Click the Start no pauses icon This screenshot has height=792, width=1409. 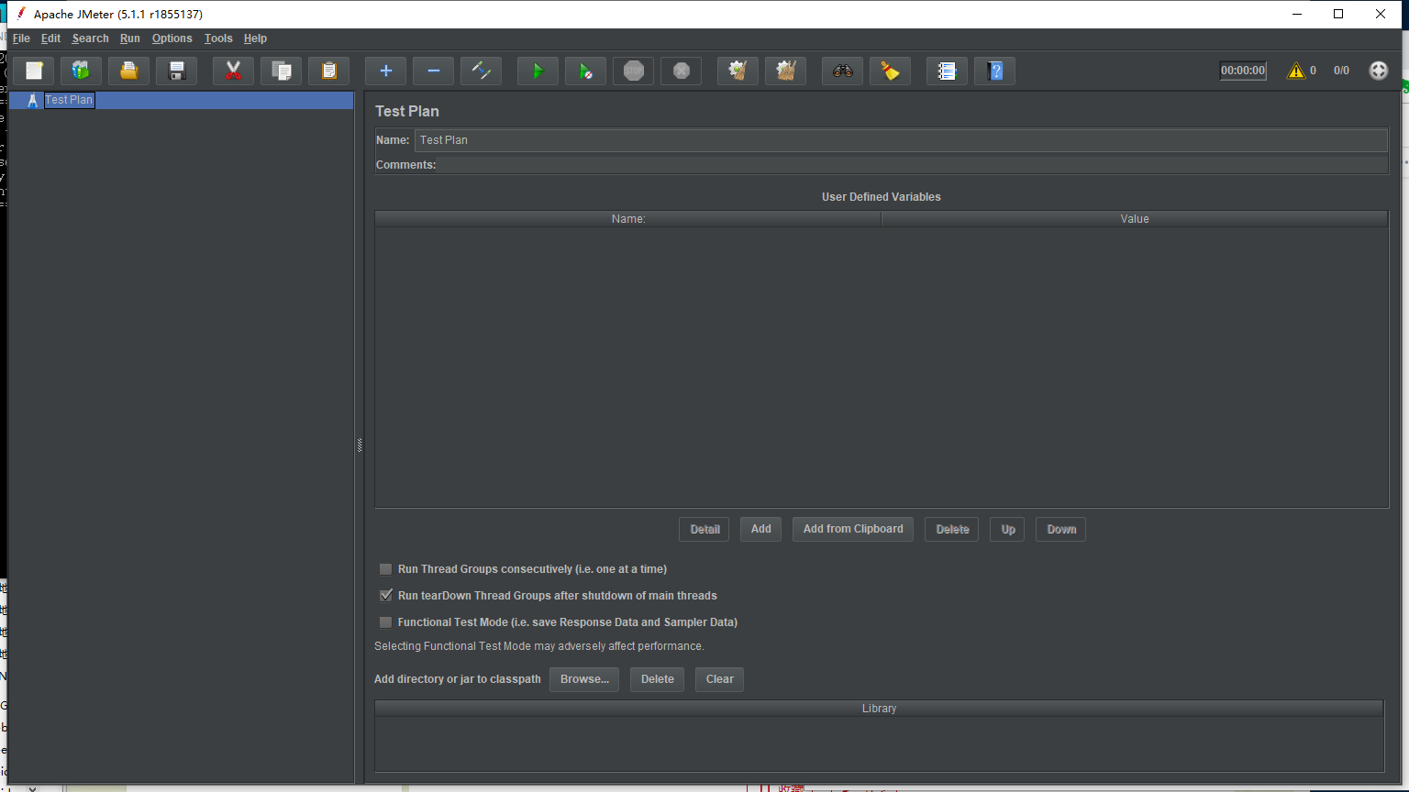(x=586, y=71)
